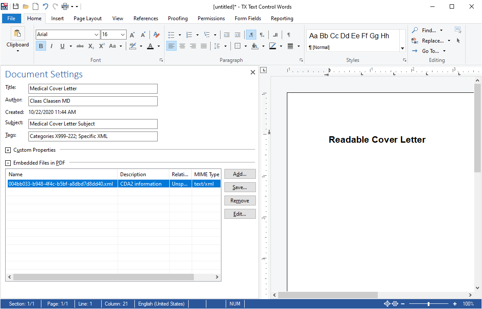Center align the paragraph
The image size is (482, 309).
pos(182,46)
